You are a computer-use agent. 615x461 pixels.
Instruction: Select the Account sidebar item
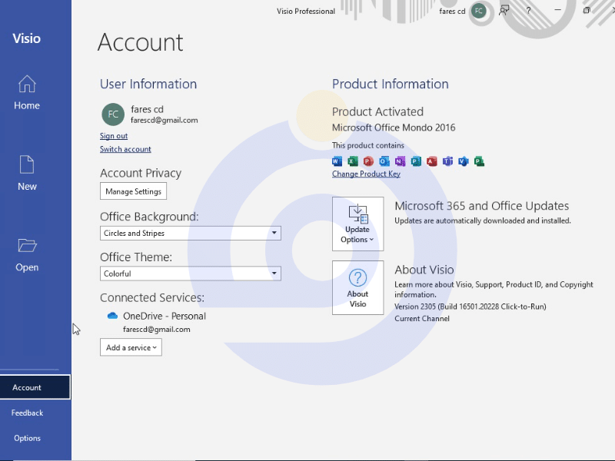click(35, 387)
